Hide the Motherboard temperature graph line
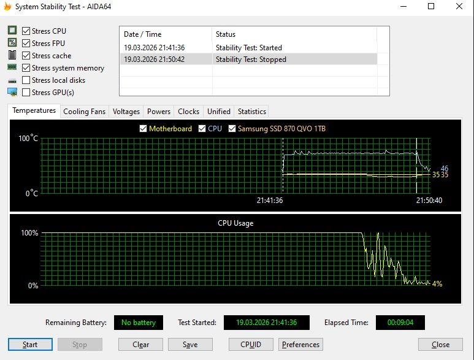This screenshot has height=360, width=474. click(143, 129)
